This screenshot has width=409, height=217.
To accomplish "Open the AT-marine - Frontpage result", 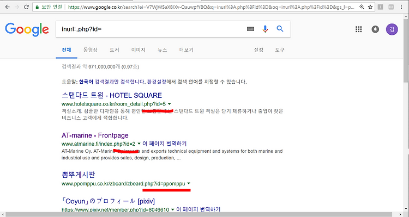I will (95, 135).
